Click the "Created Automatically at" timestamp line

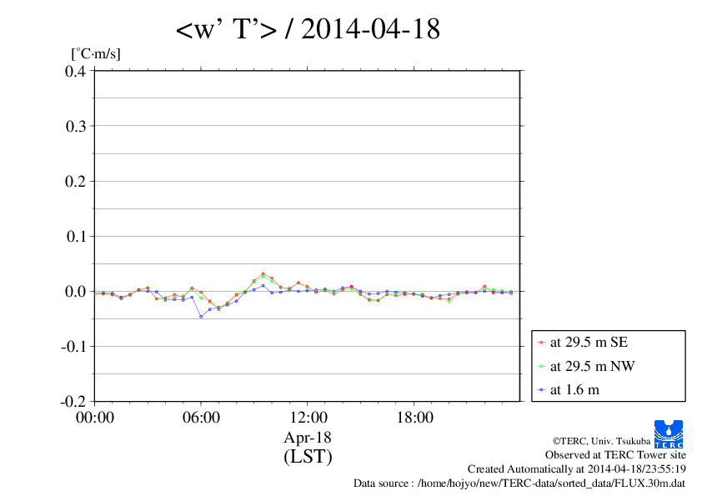point(577,469)
